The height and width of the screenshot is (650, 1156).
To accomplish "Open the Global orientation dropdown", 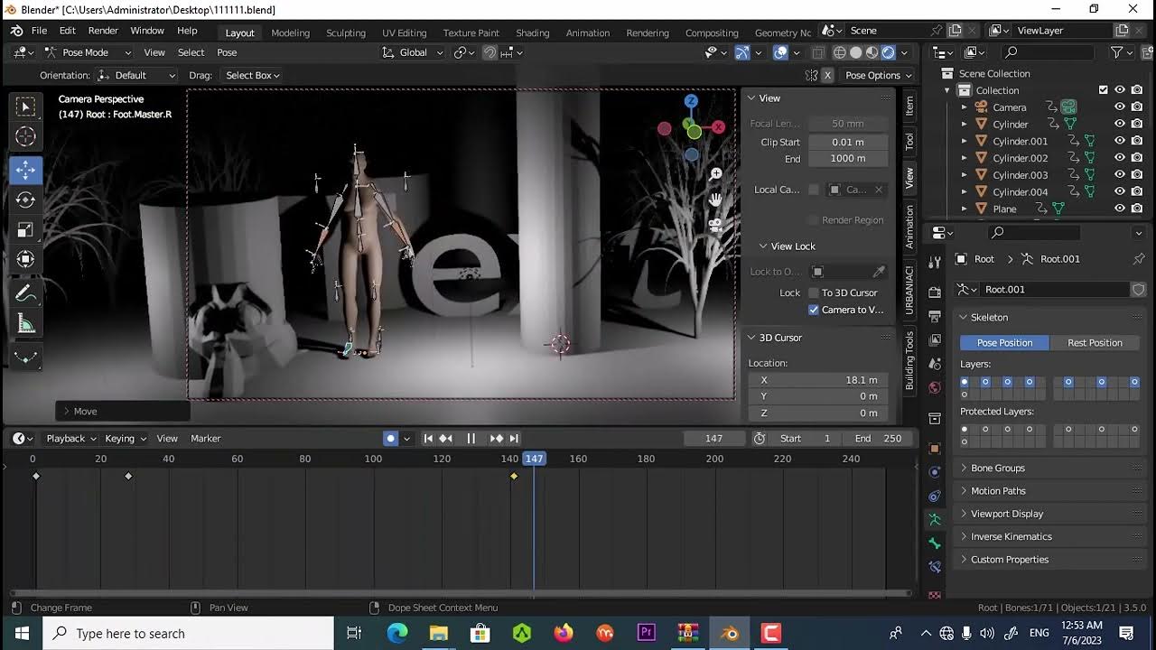I will 413,52.
